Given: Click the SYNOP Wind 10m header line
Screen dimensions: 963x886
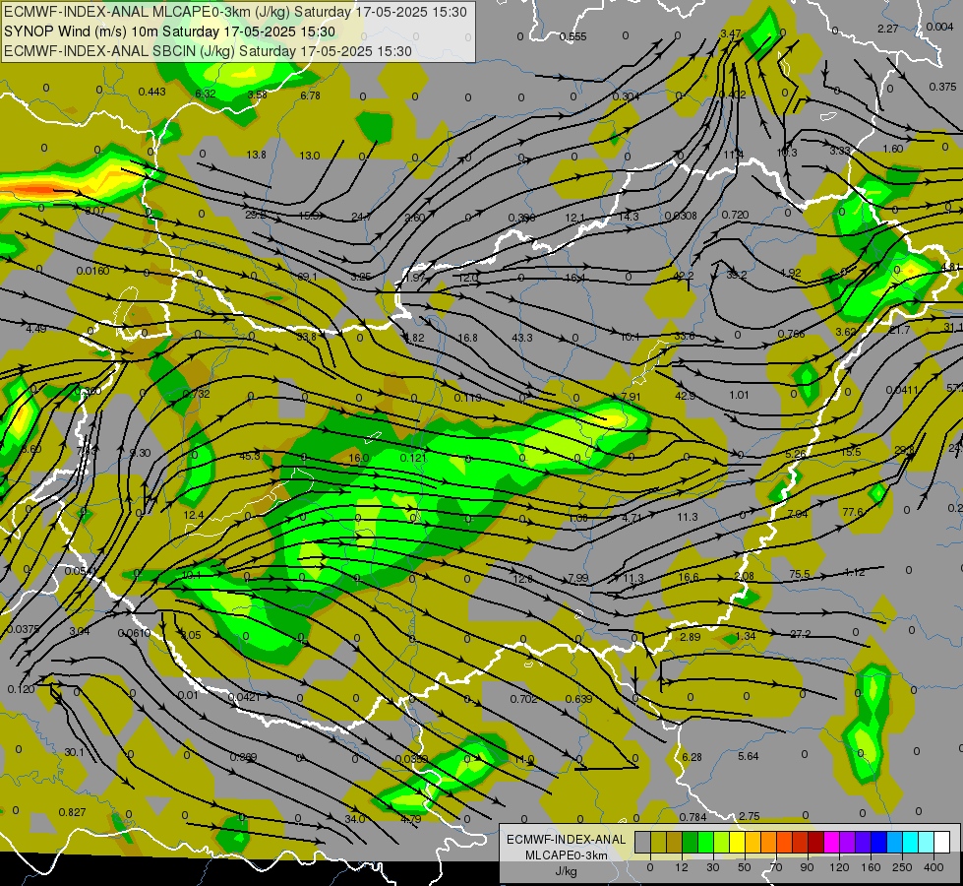Looking at the screenshot, I should point(169,32).
